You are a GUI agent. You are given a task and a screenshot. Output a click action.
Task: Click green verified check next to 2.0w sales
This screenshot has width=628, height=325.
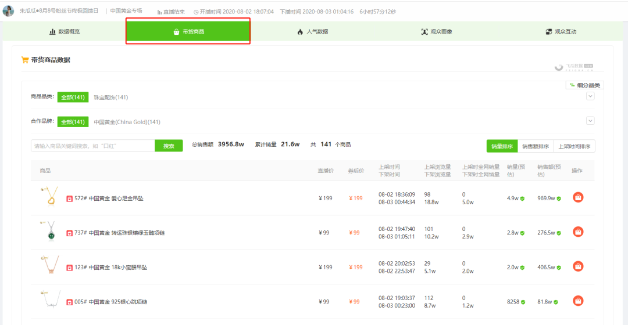point(522,268)
